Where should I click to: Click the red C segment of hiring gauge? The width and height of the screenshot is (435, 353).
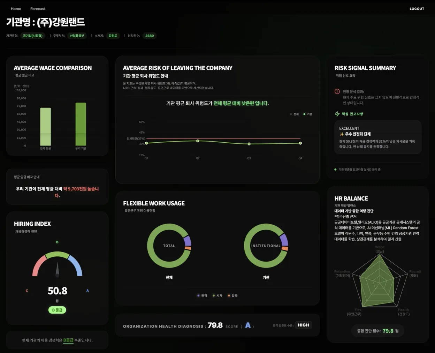(x=39, y=266)
